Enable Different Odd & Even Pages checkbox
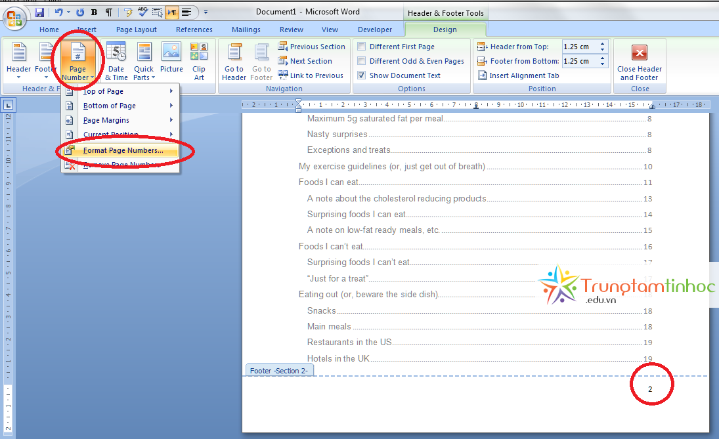 pyautogui.click(x=361, y=61)
